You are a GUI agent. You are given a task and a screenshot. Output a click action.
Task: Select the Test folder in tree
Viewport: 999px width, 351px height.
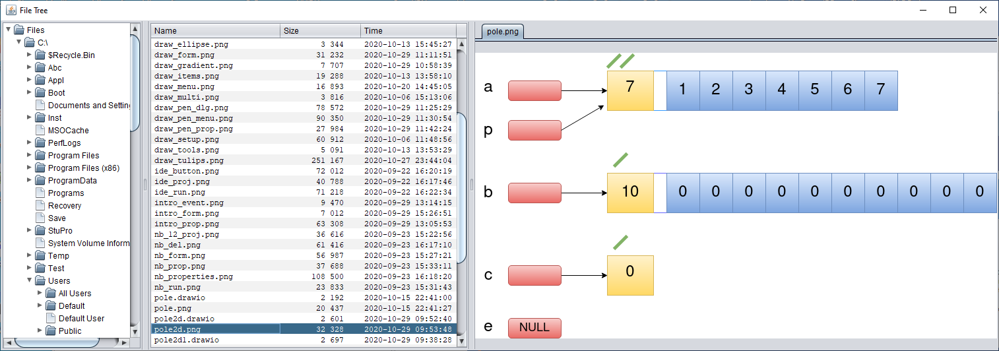click(56, 269)
